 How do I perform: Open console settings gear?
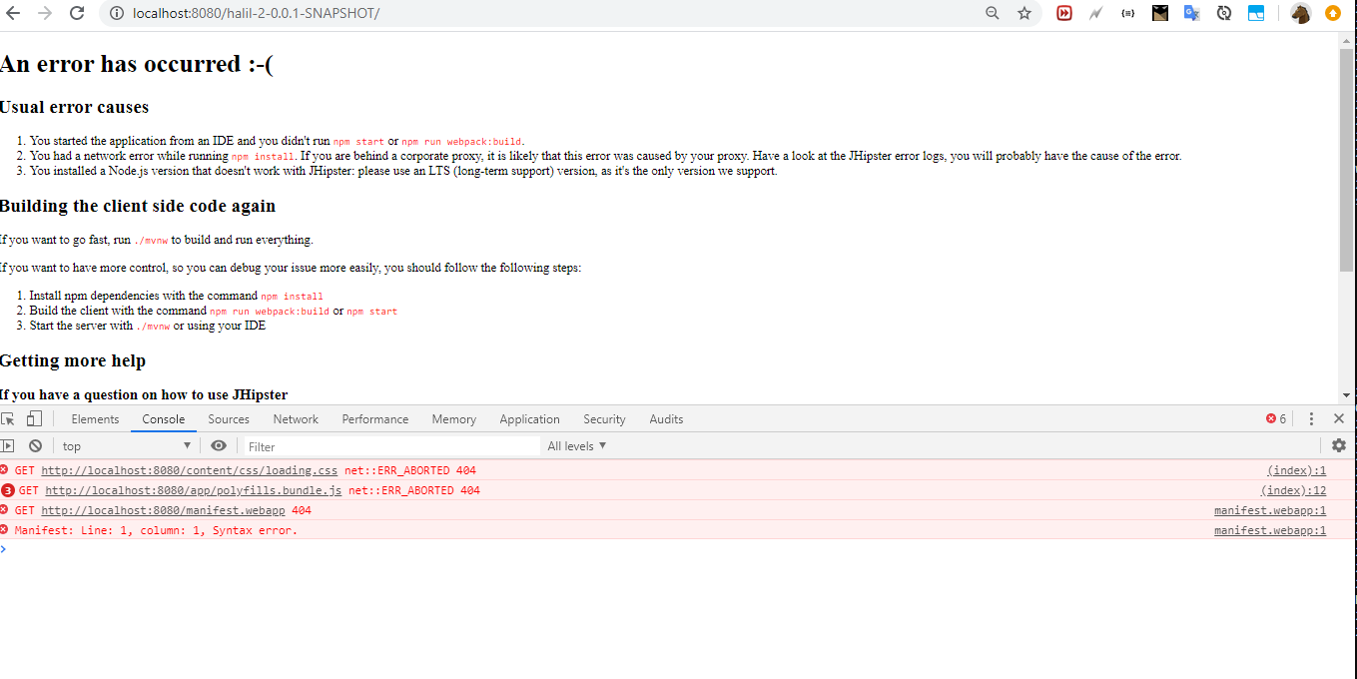pyautogui.click(x=1339, y=446)
